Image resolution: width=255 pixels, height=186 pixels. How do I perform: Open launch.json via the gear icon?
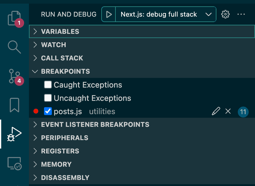(x=225, y=14)
